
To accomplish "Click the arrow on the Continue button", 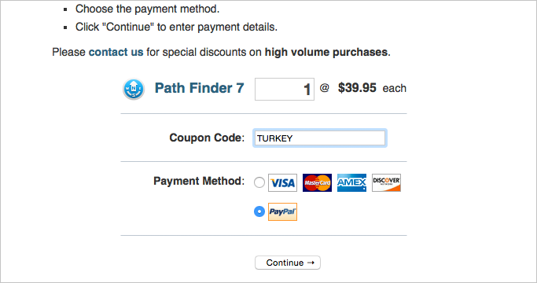I will (311, 263).
